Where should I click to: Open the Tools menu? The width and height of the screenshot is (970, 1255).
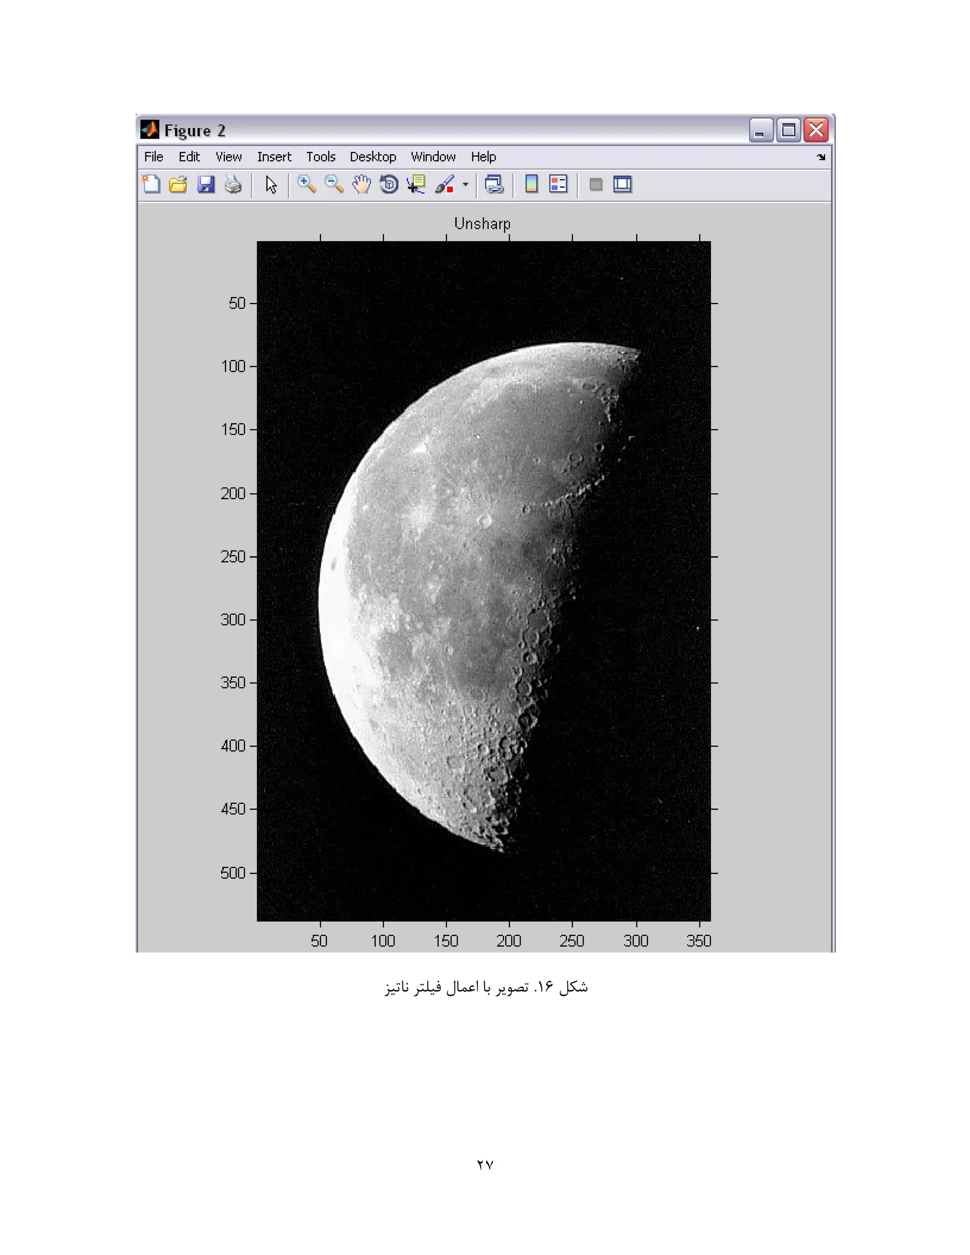pyautogui.click(x=320, y=157)
